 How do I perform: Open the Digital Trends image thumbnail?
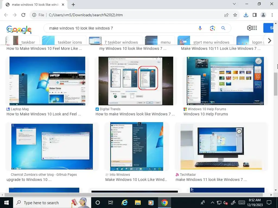pyautogui.click(x=136, y=81)
